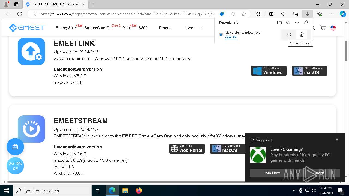Open the Extensions puzzle icon
Screen dimensions: 349x196
point(258,14)
